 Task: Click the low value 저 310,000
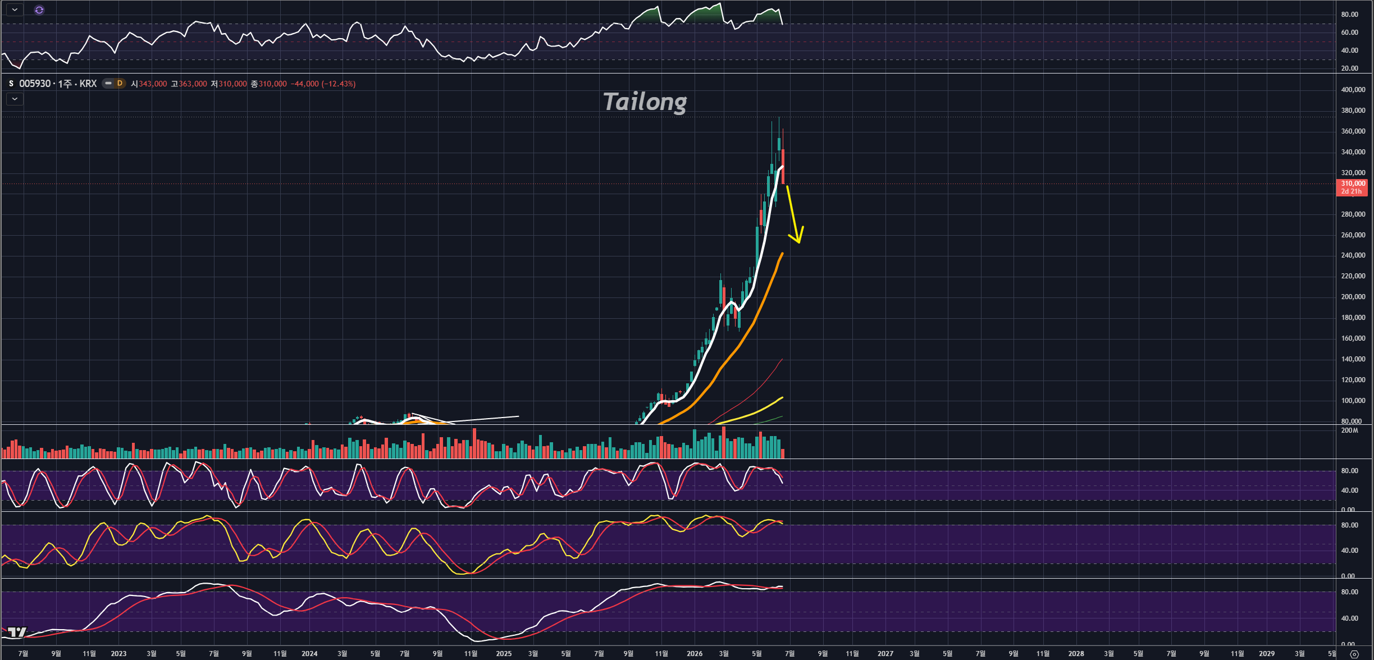pyautogui.click(x=229, y=84)
